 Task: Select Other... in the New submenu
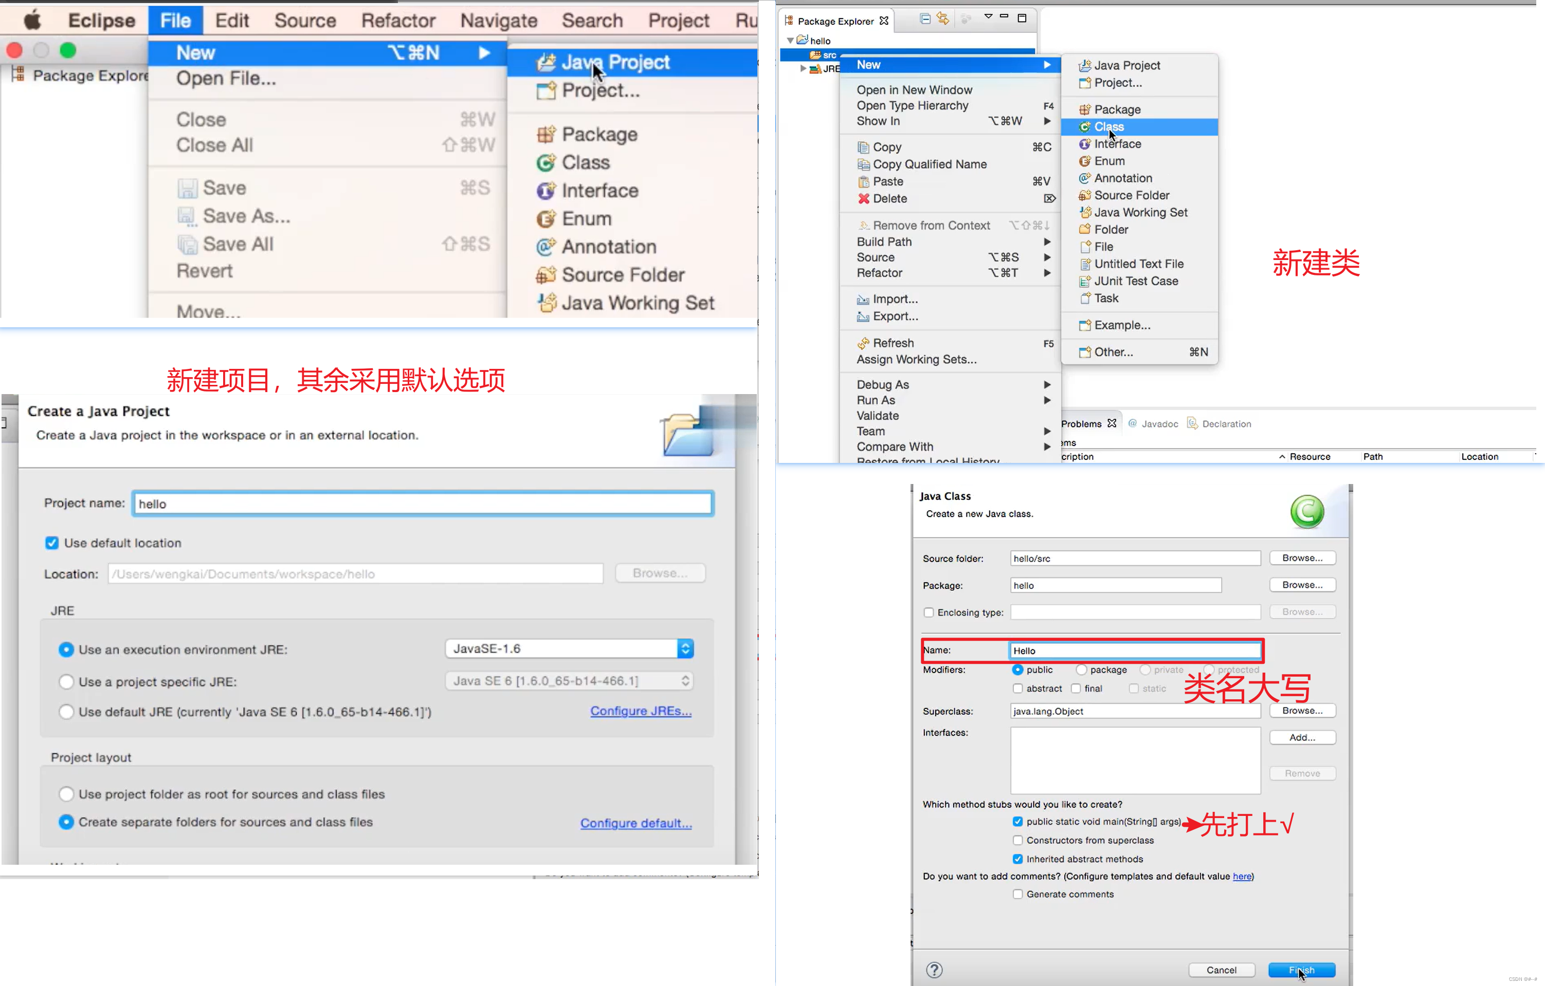coord(1139,352)
